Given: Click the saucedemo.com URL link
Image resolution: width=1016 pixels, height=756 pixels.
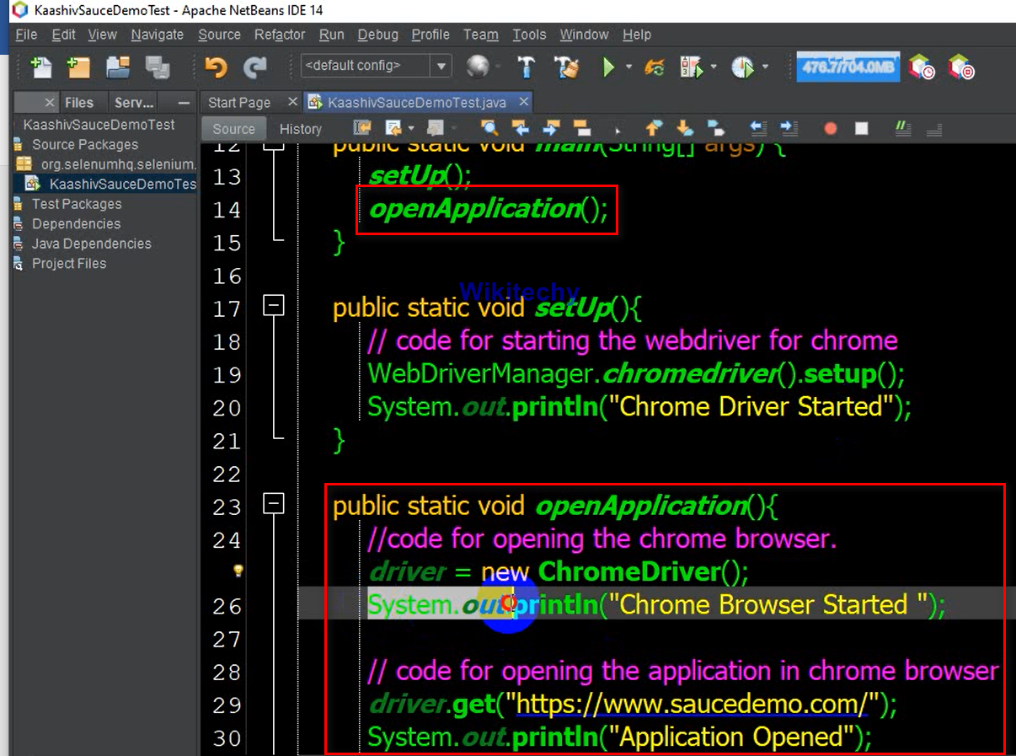Looking at the screenshot, I should 691,704.
